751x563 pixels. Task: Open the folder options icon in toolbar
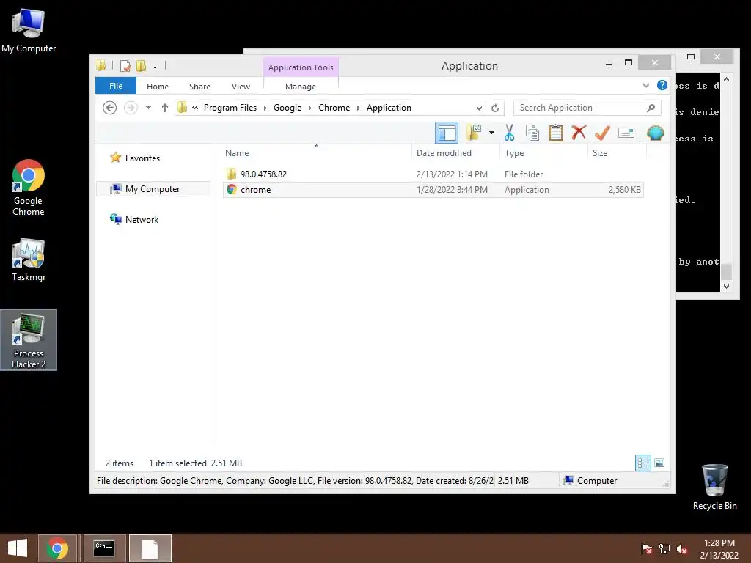click(x=474, y=133)
